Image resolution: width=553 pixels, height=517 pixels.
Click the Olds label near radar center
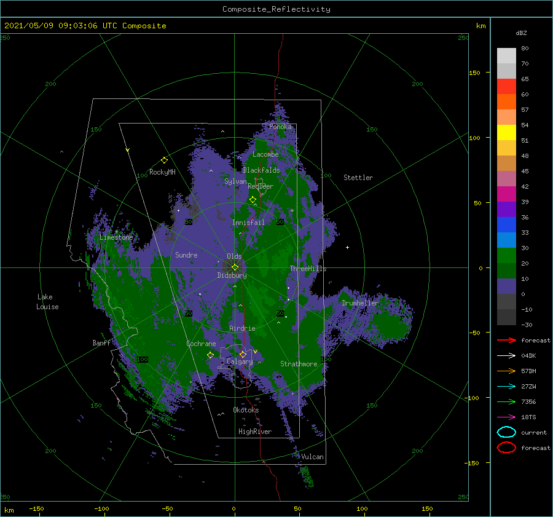(234, 256)
